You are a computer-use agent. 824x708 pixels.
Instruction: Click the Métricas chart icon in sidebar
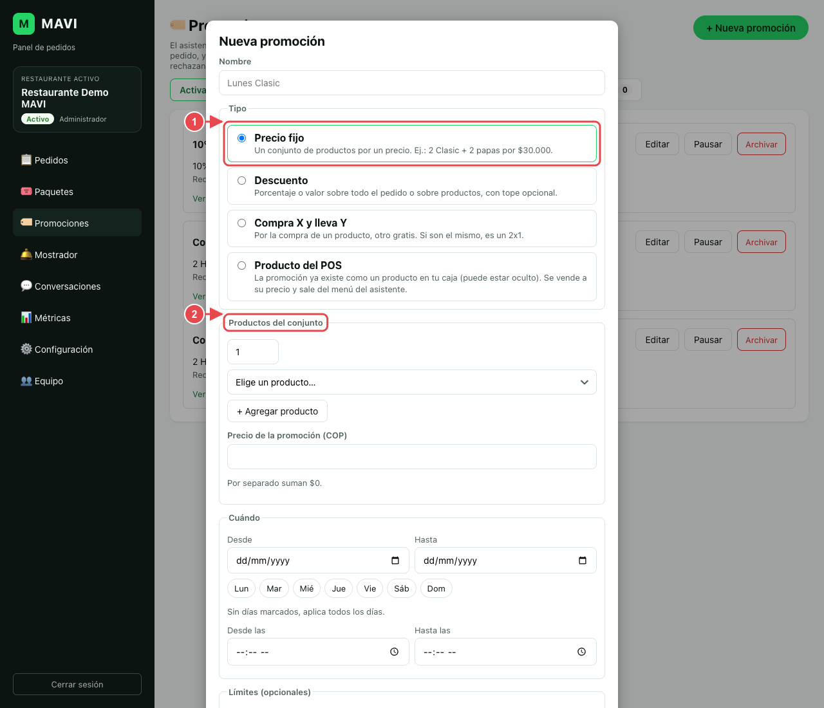[x=26, y=317]
